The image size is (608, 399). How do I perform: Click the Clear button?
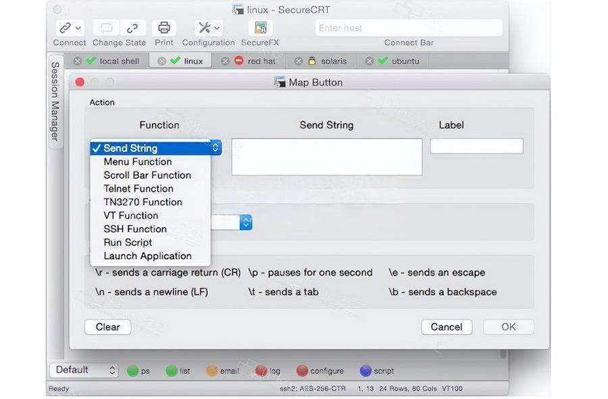(108, 327)
